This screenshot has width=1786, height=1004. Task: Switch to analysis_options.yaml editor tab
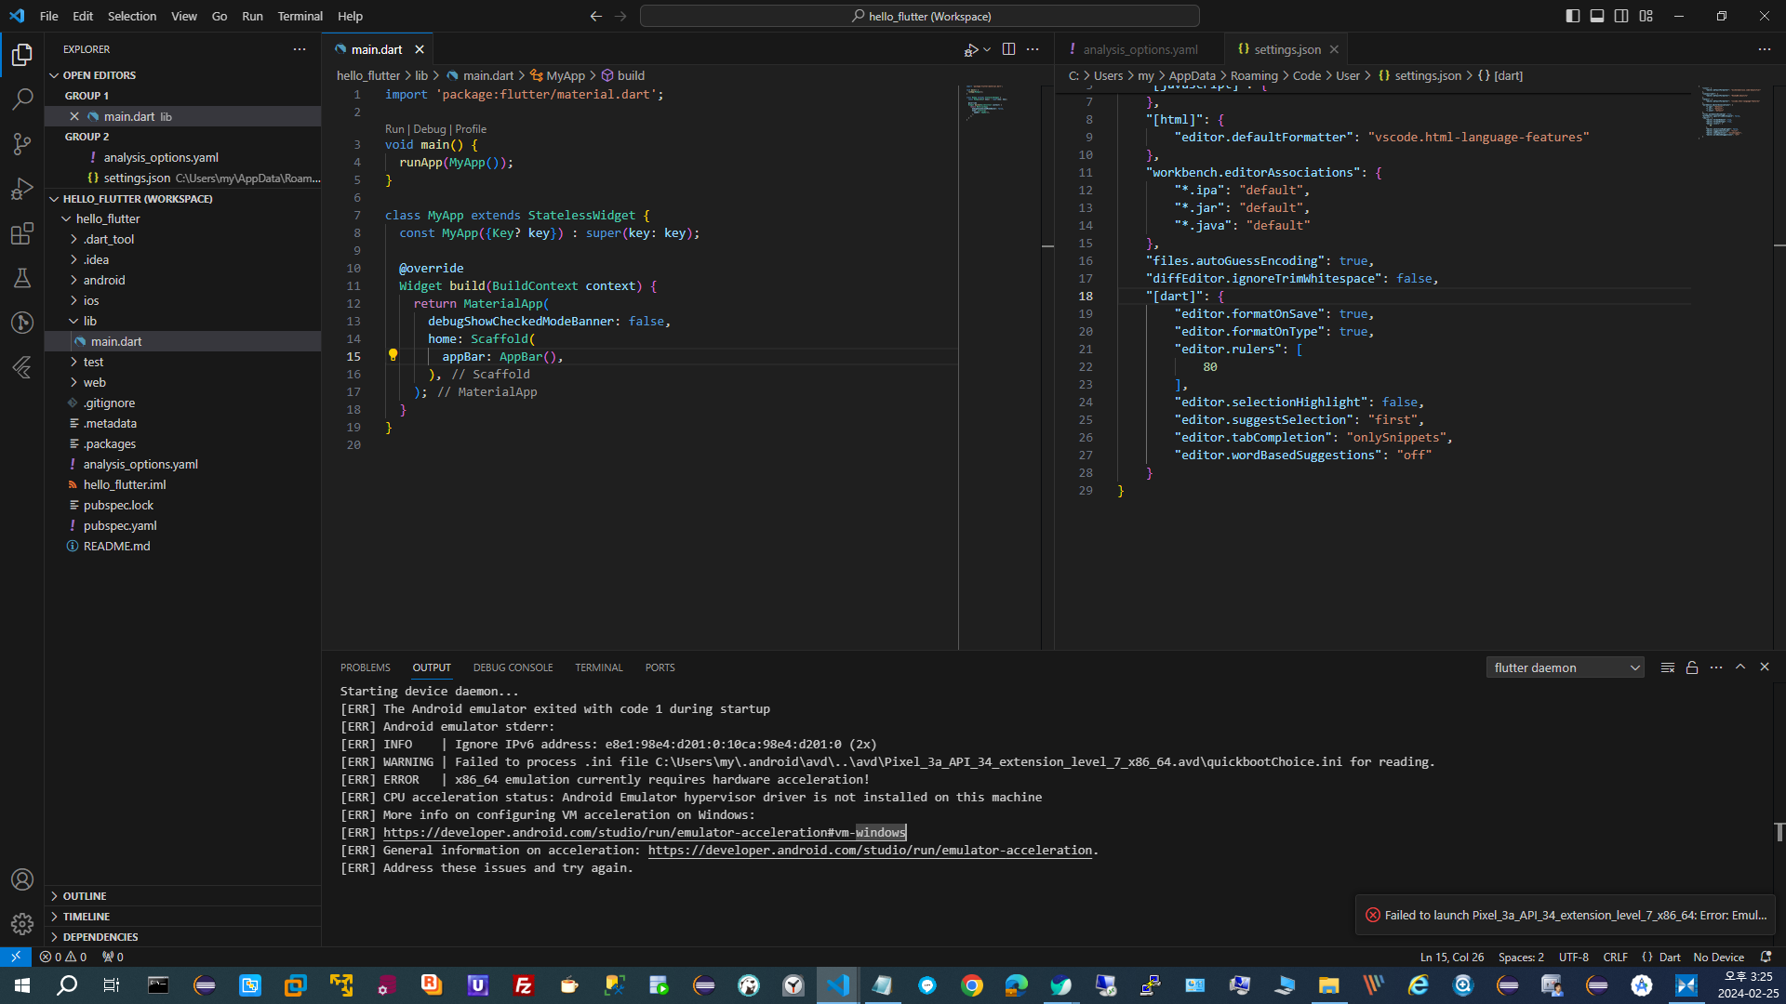tap(1140, 49)
